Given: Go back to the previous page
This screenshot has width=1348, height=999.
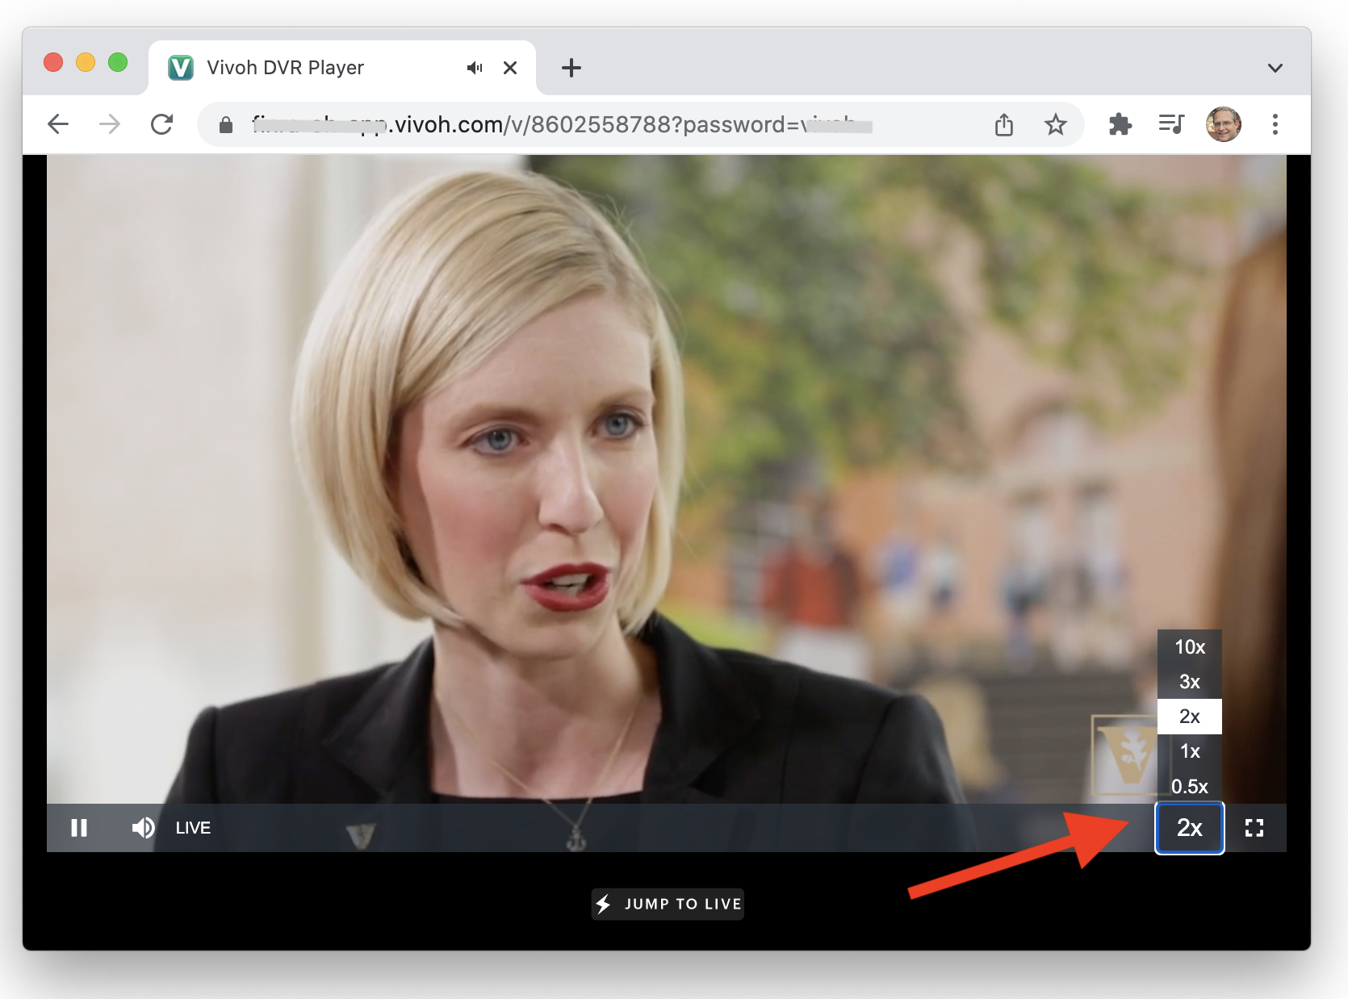Looking at the screenshot, I should point(58,124).
